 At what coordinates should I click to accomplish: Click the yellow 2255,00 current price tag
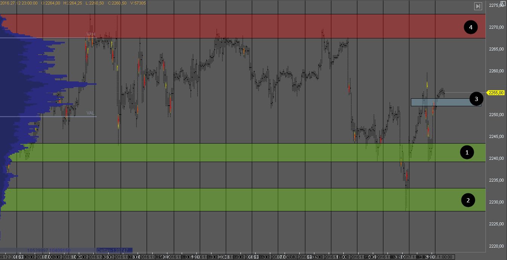(x=495, y=93)
